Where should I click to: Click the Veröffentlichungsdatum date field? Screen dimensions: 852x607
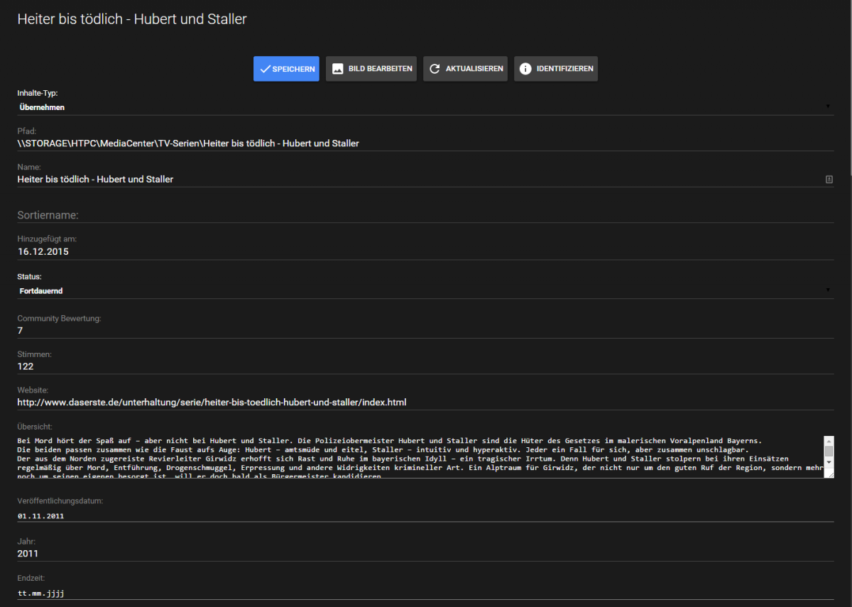click(x=425, y=515)
